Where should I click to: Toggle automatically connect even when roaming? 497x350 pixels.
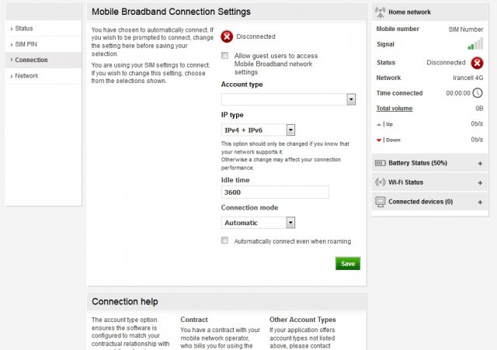coord(225,241)
